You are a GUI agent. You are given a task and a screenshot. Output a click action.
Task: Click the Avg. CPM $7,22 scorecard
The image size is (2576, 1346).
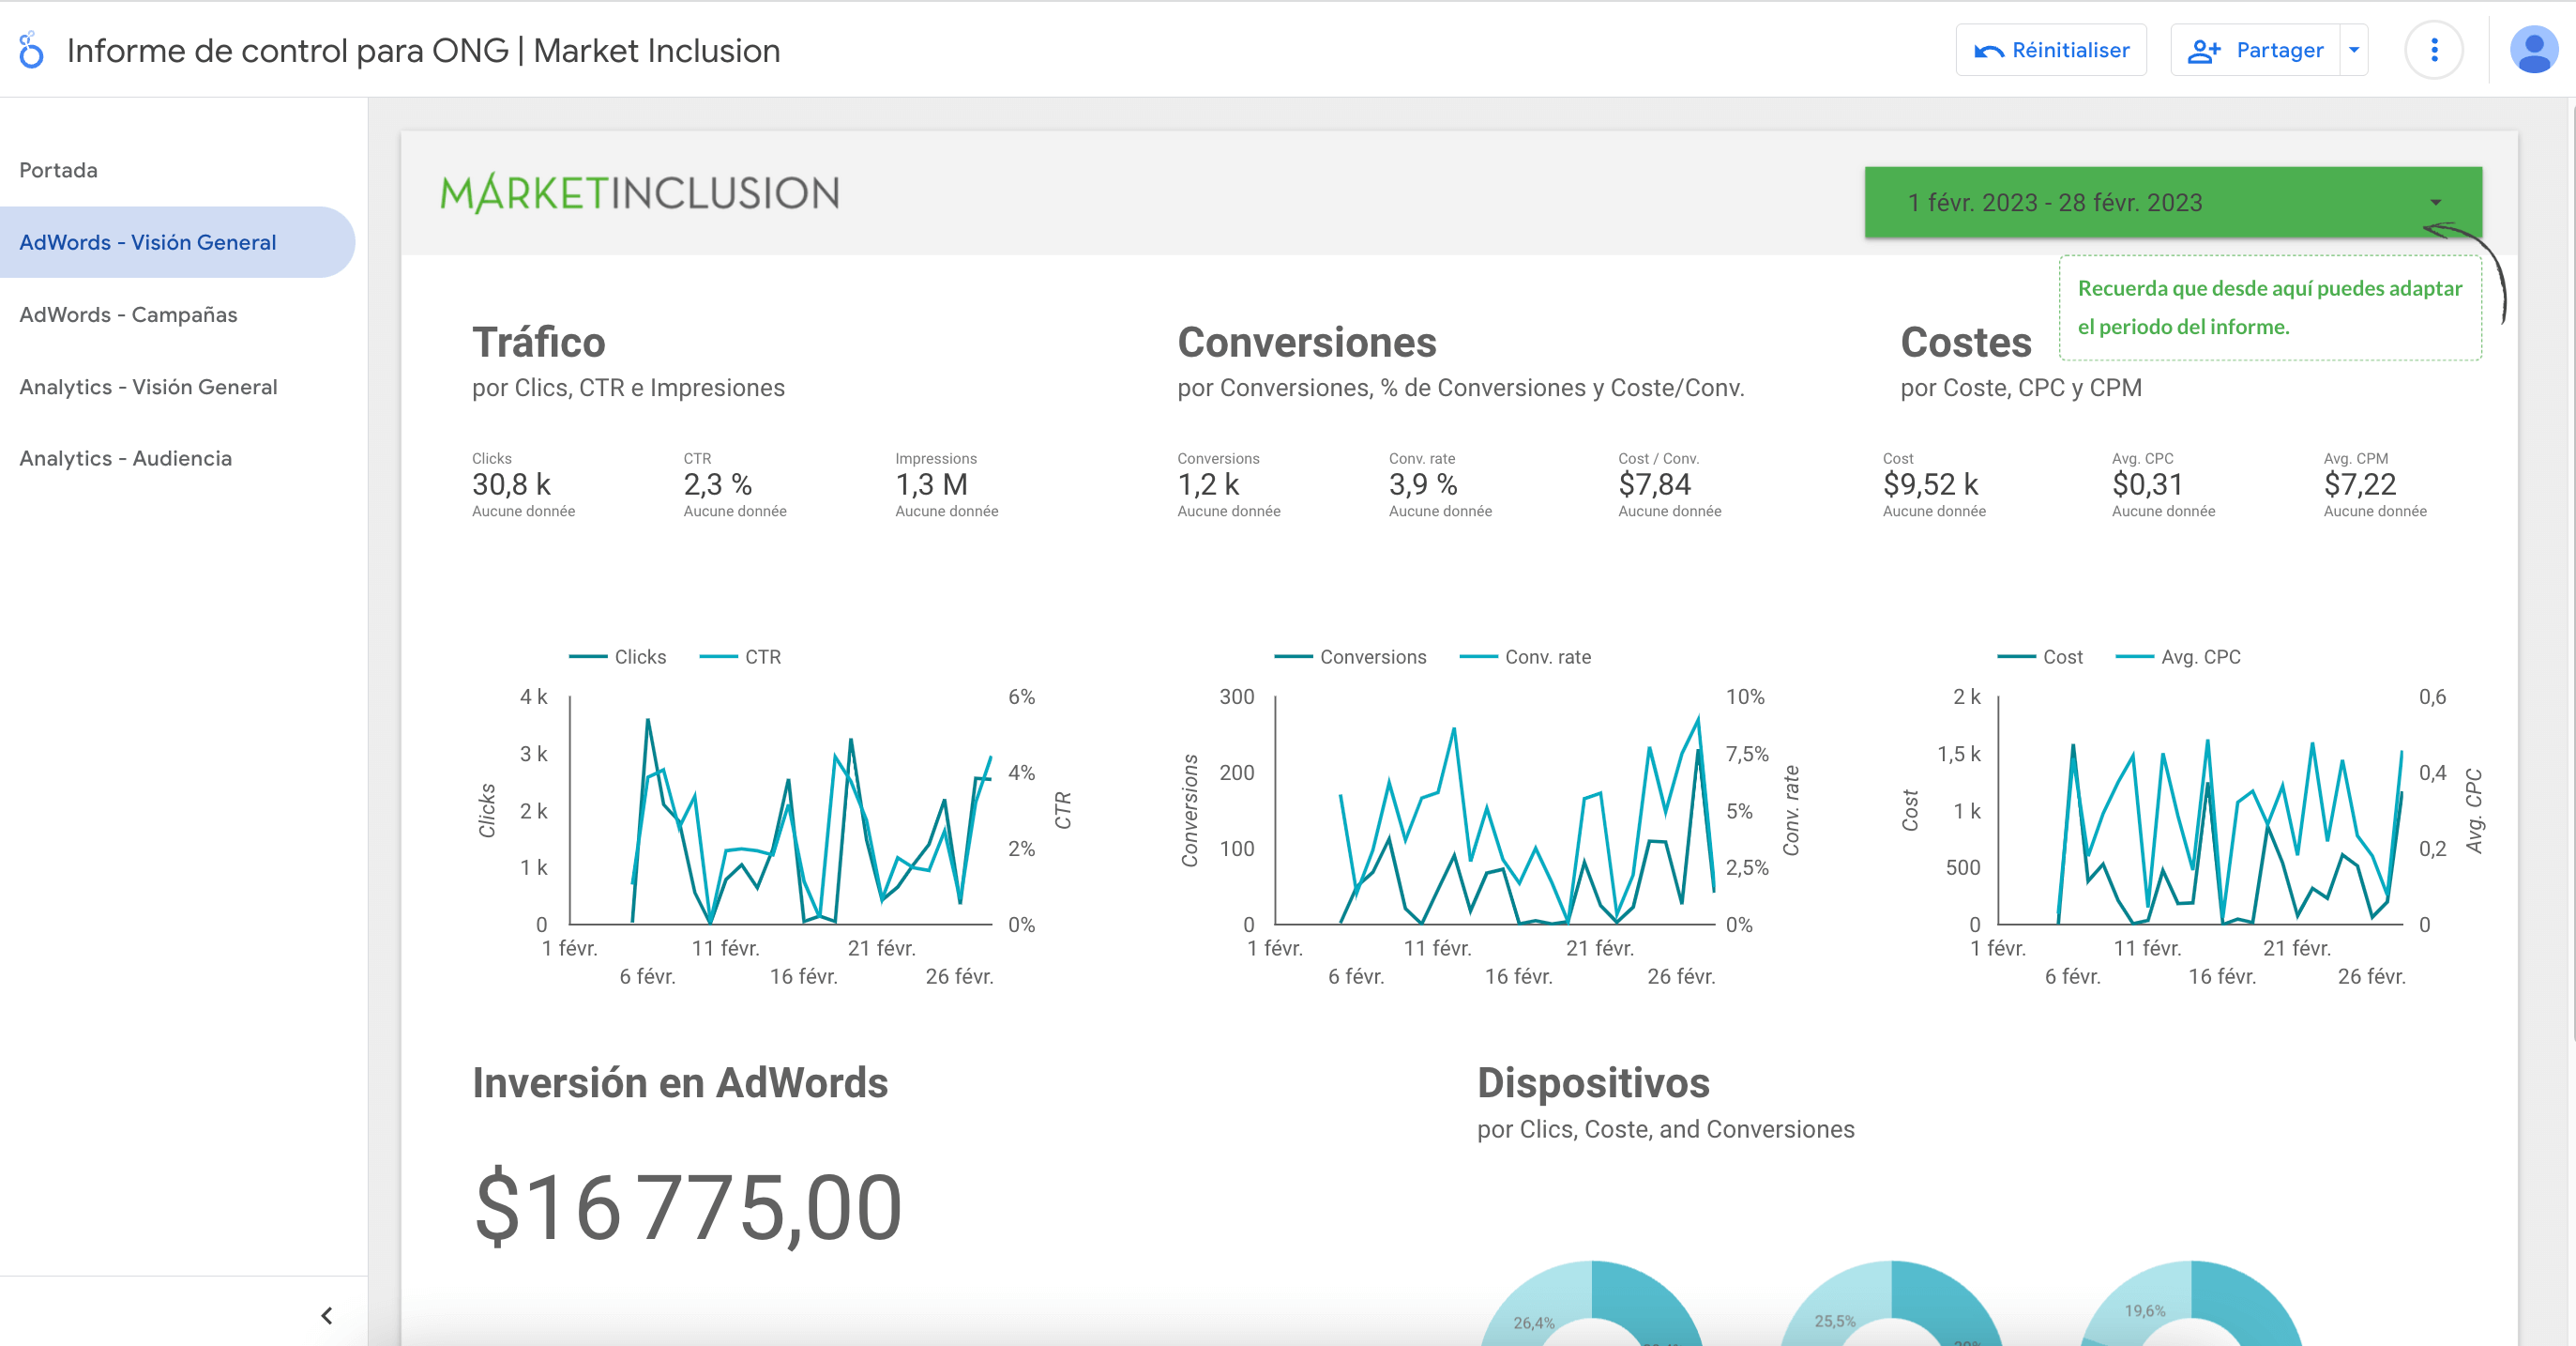2375,485
